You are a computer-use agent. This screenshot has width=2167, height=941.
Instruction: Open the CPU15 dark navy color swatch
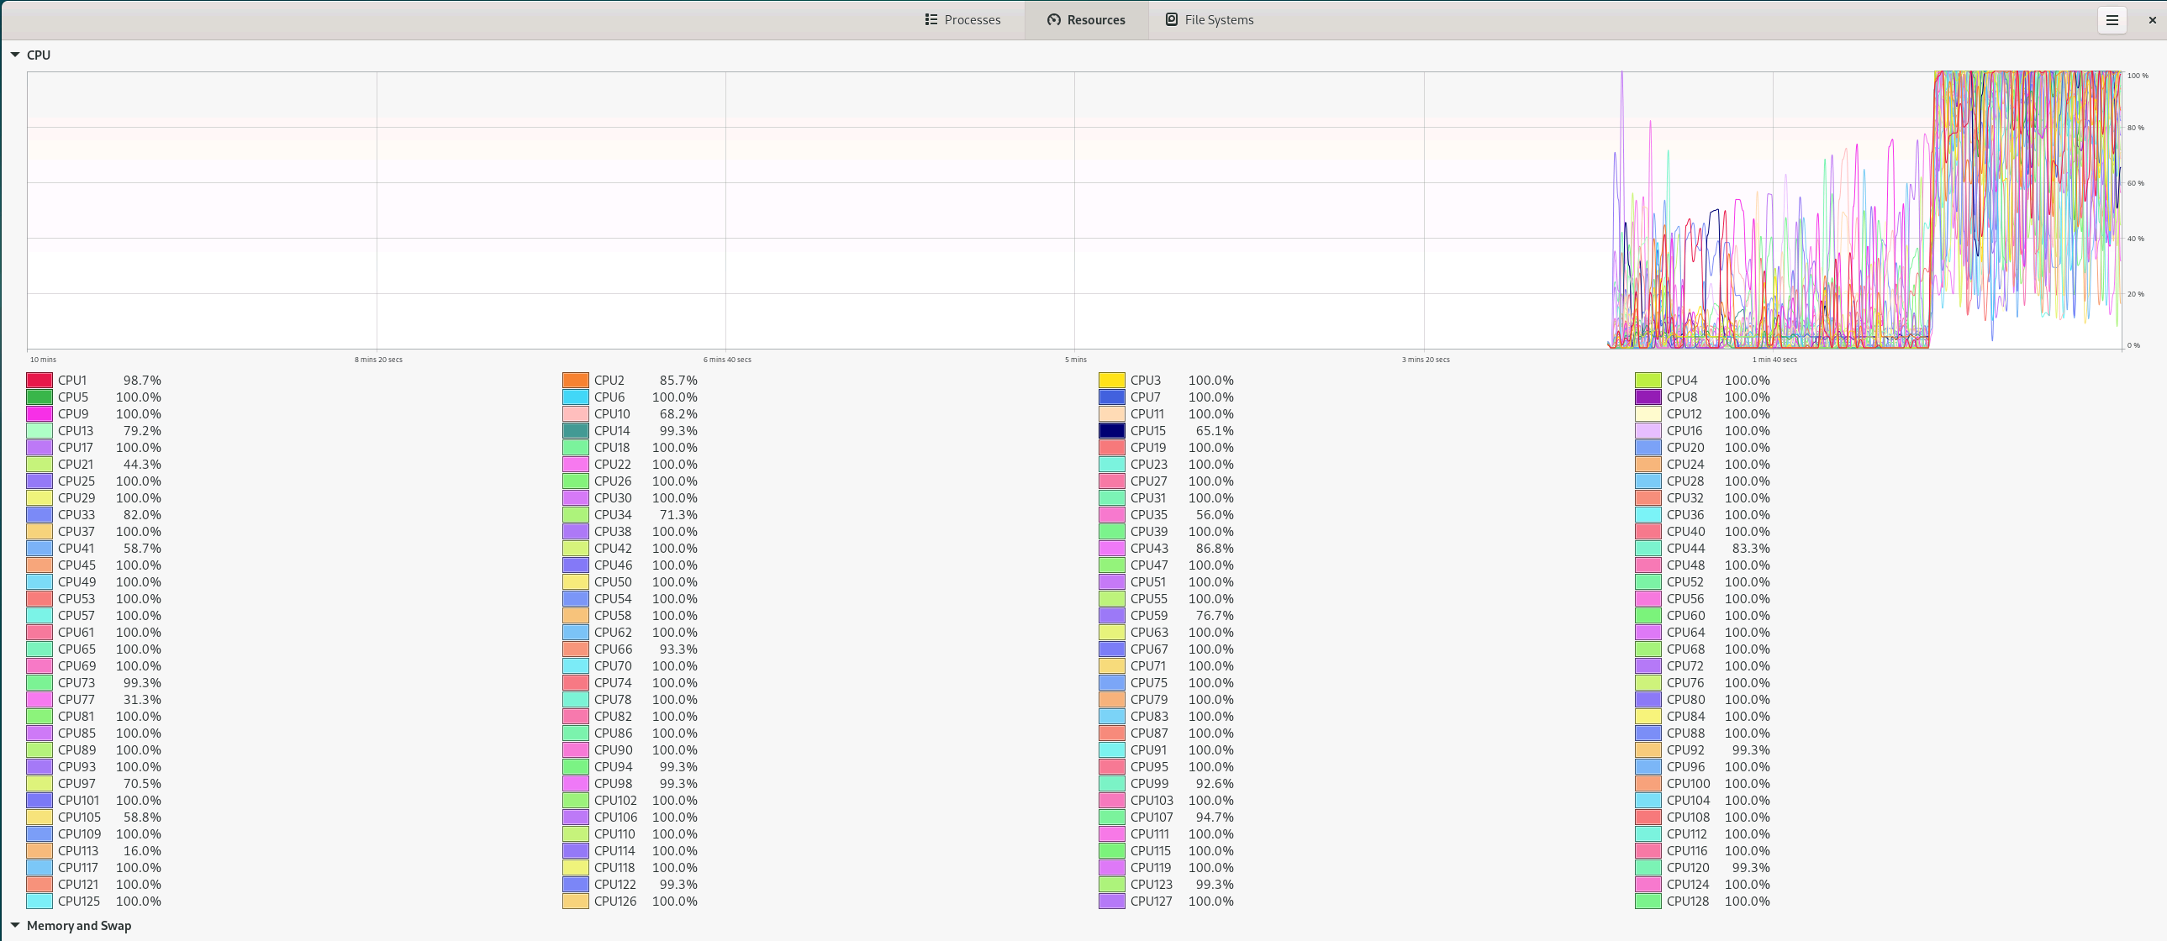[1111, 430]
